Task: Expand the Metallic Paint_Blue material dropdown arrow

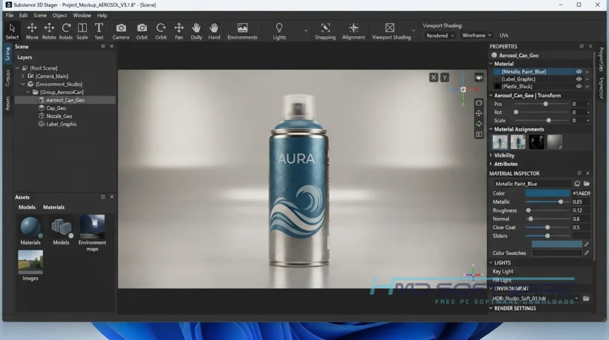Action: point(587,72)
